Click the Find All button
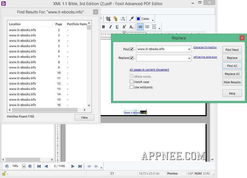Screen dimensions: 247x178 tap(232, 66)
